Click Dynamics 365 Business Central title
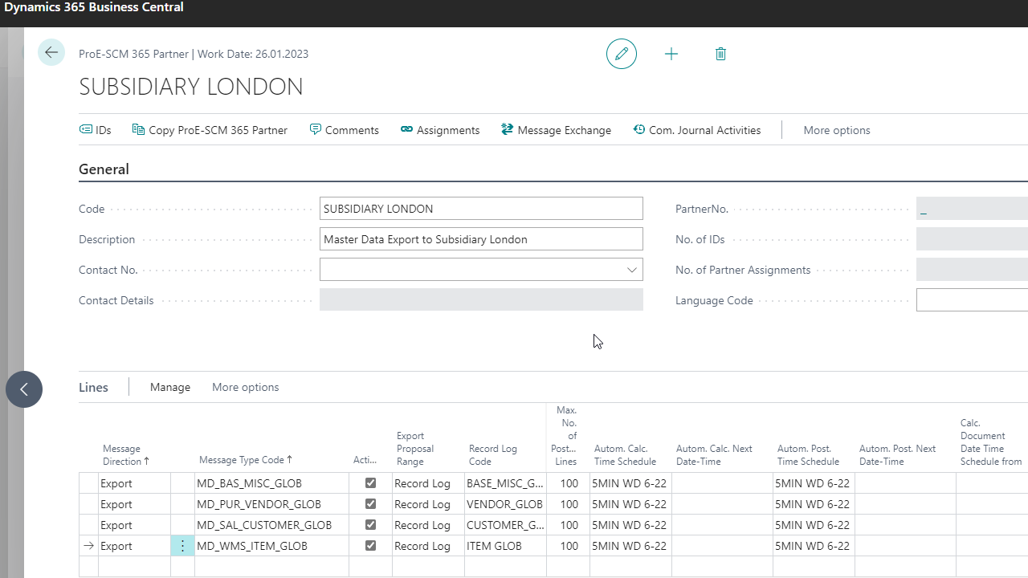1028x578 pixels. click(x=93, y=7)
